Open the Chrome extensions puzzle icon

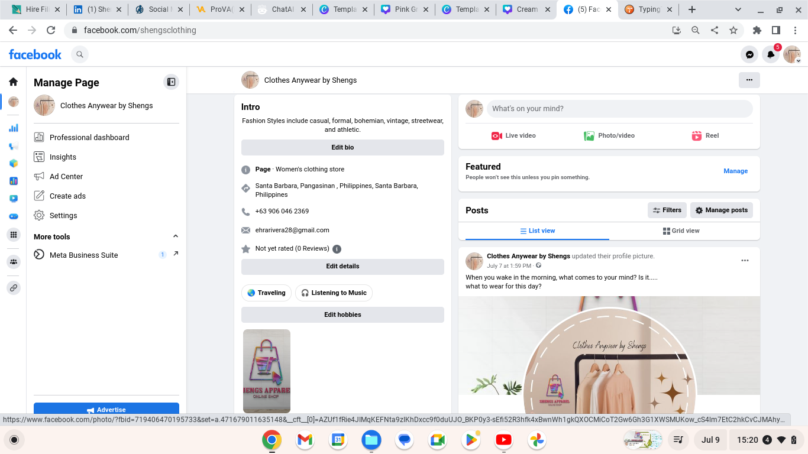[x=757, y=30]
